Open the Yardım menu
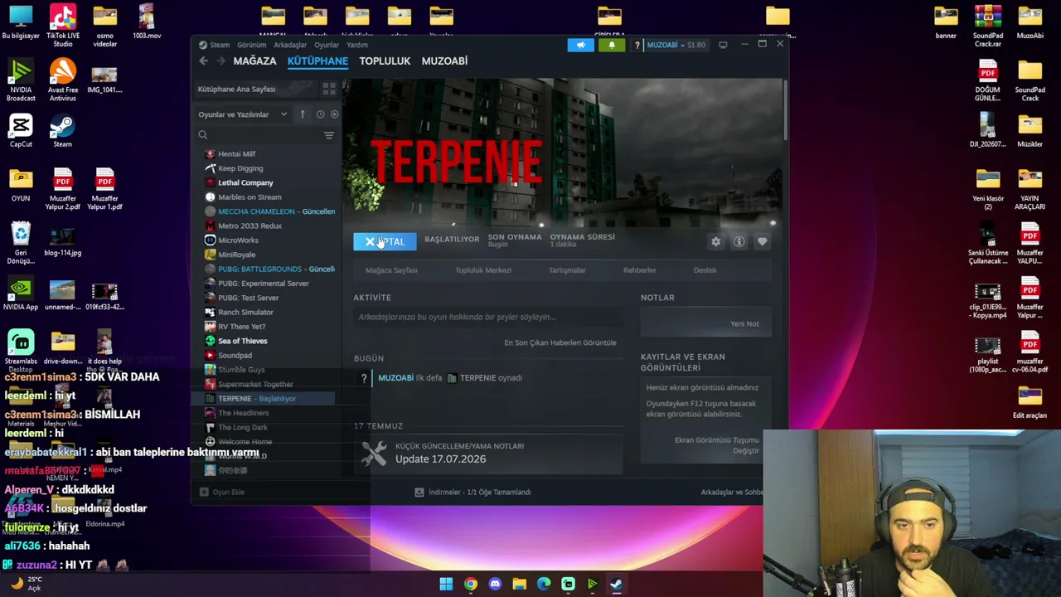This screenshot has width=1061, height=597. tap(357, 45)
